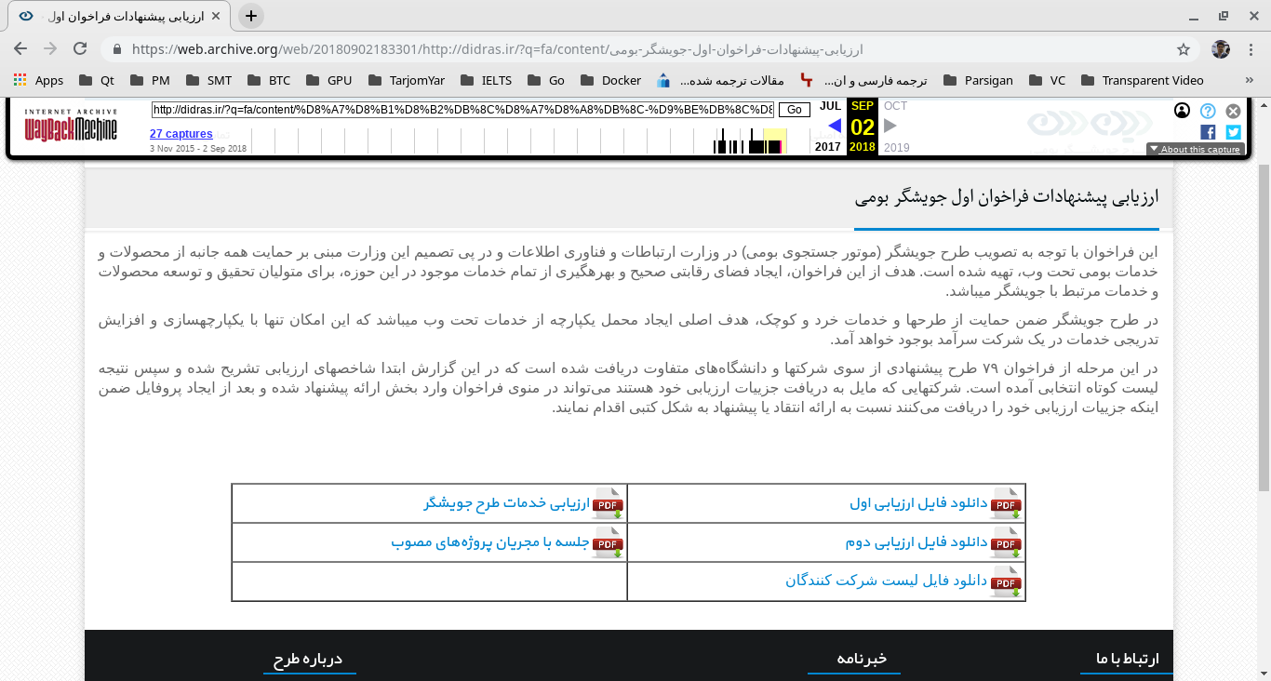Screen dimensions: 1271x681
Task: Open Docker bookmarks folder
Action: click(611, 80)
